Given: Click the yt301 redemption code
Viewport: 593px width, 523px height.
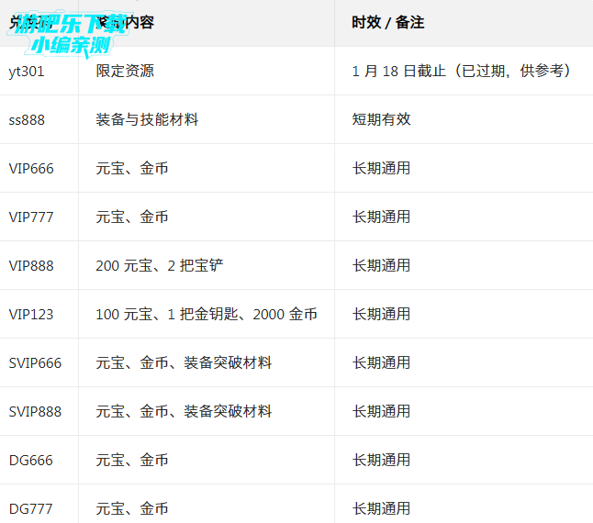Looking at the screenshot, I should tap(27, 71).
